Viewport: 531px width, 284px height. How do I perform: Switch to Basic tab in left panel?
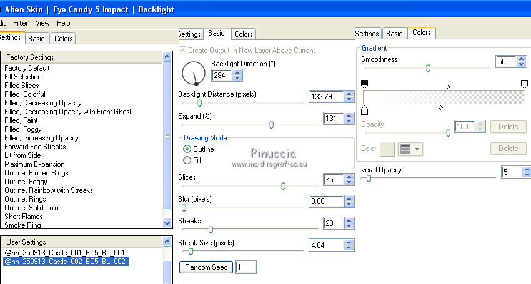(x=37, y=38)
